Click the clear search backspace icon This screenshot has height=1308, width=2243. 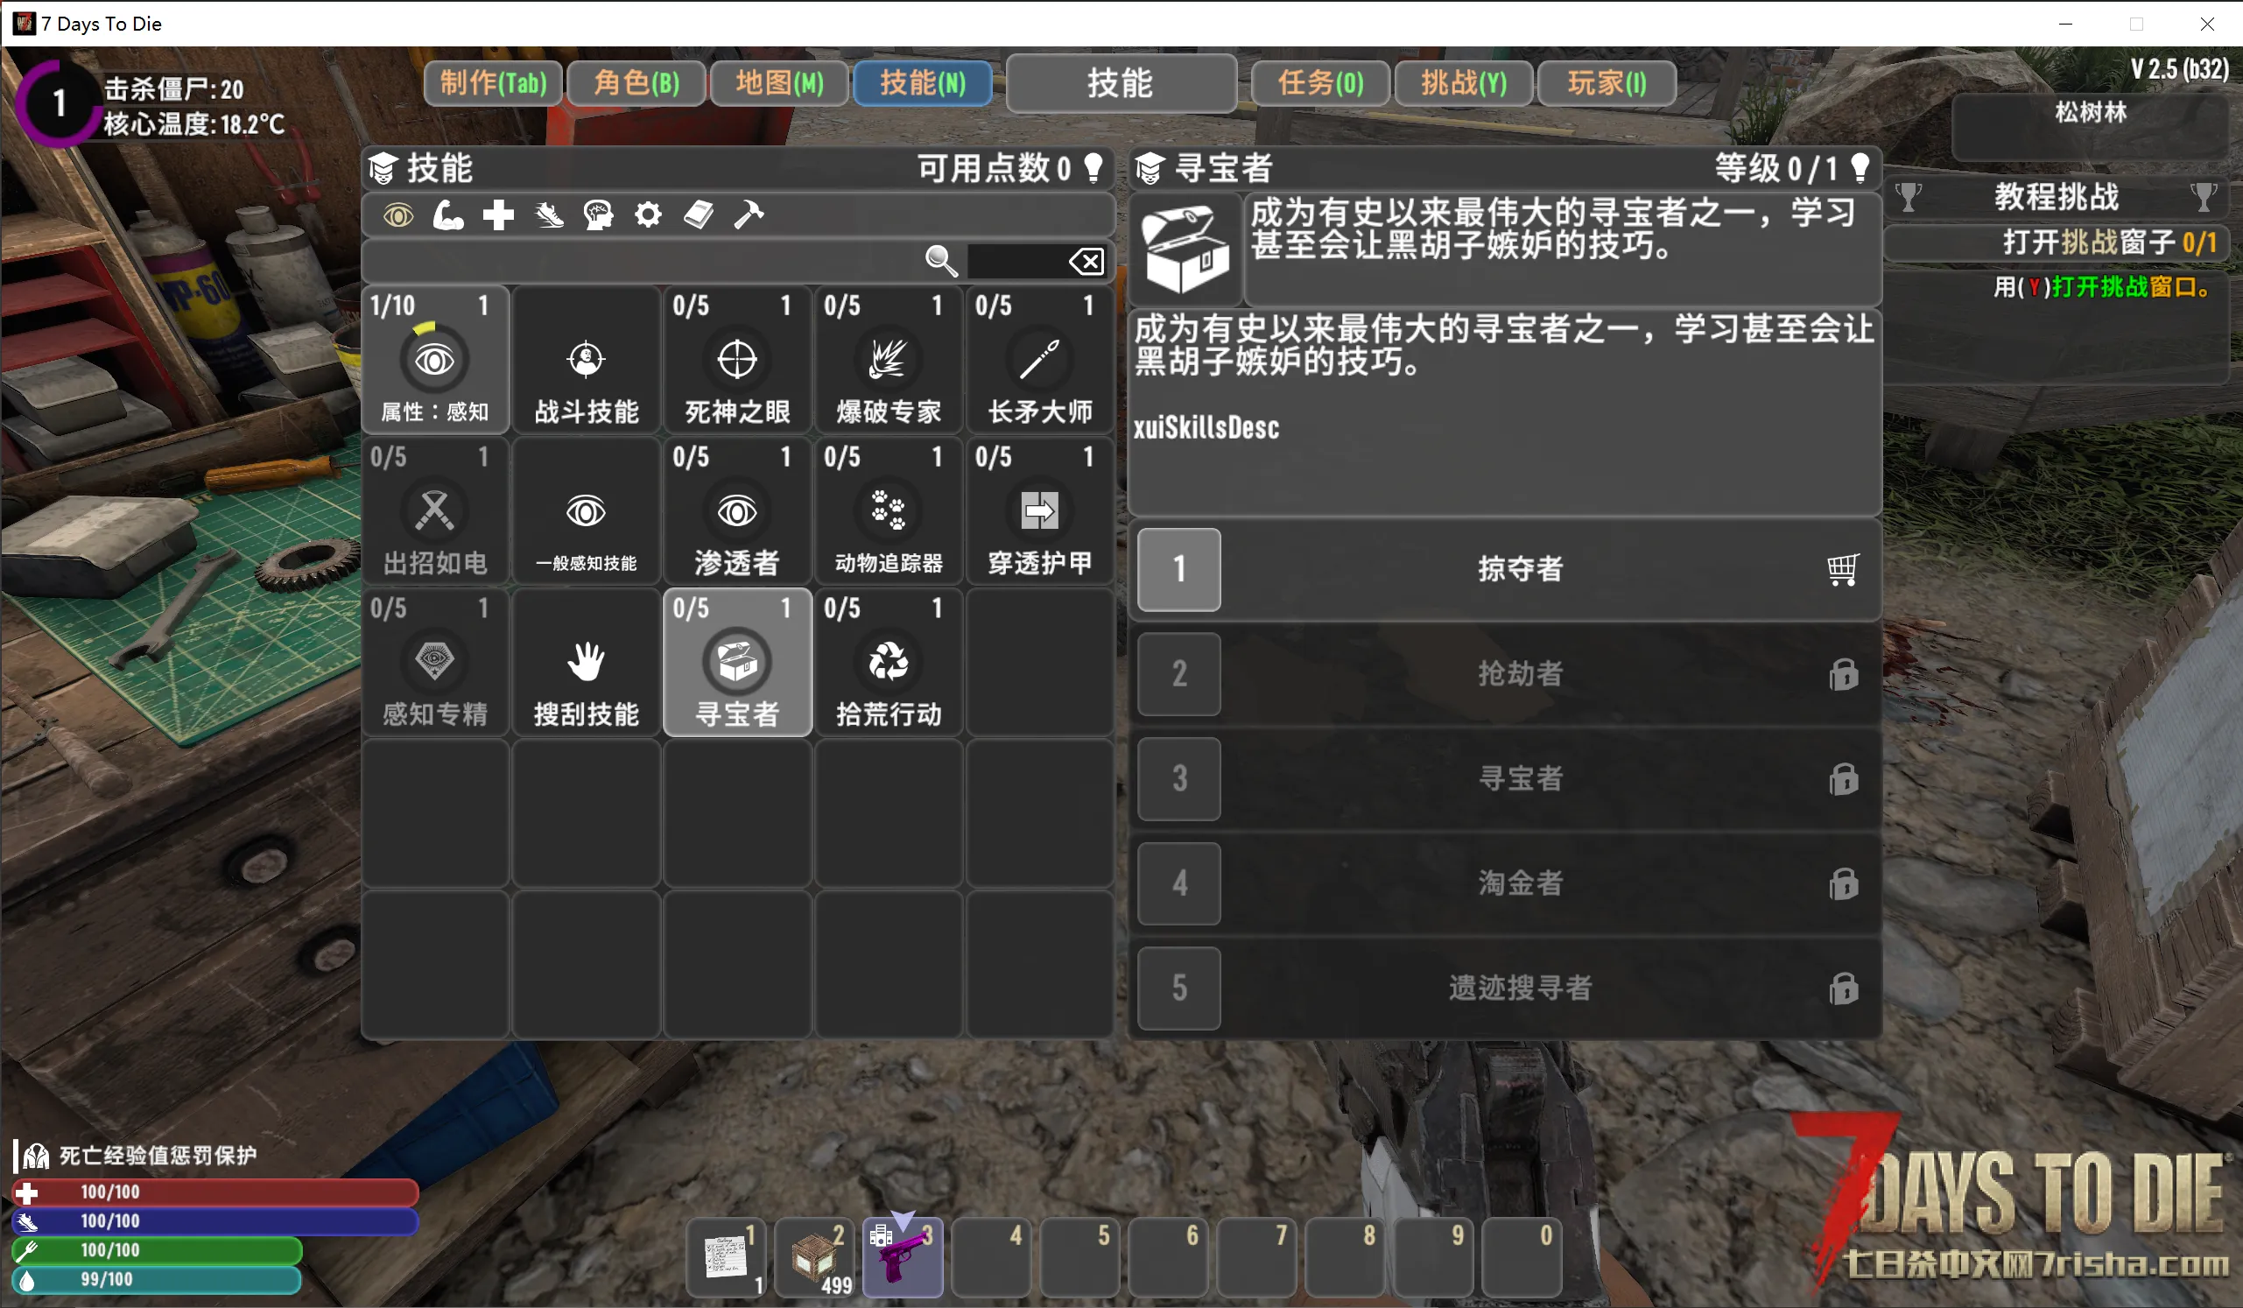pyautogui.click(x=1086, y=261)
